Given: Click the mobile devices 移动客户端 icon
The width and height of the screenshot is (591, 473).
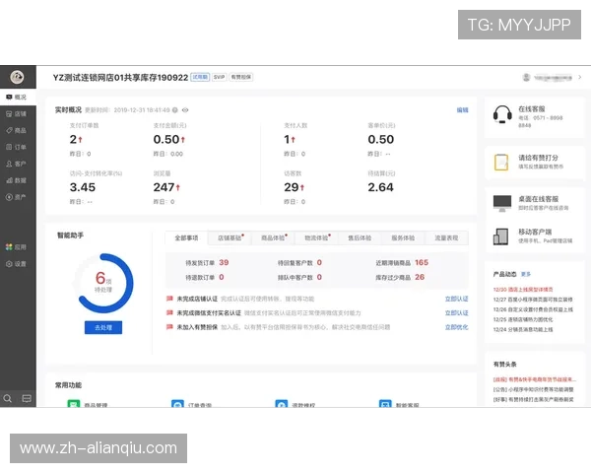Looking at the screenshot, I should (x=501, y=236).
